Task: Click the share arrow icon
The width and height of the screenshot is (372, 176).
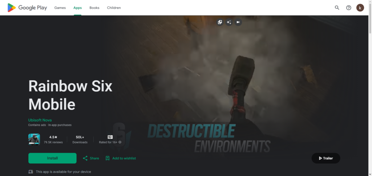Action: click(x=85, y=158)
